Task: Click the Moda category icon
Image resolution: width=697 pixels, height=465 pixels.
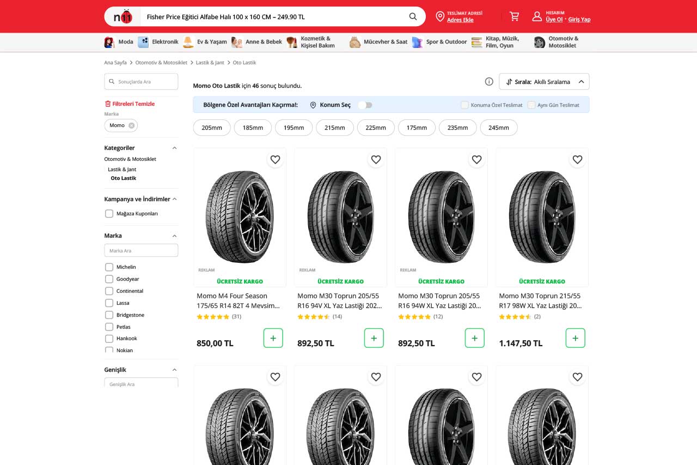Action: (109, 42)
